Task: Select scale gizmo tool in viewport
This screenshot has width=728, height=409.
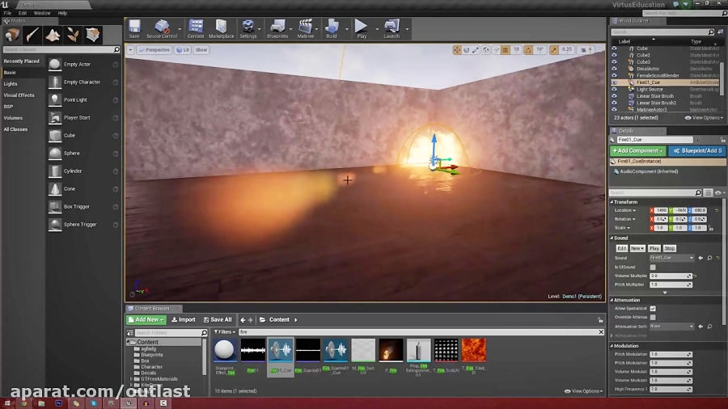Action: click(x=476, y=49)
